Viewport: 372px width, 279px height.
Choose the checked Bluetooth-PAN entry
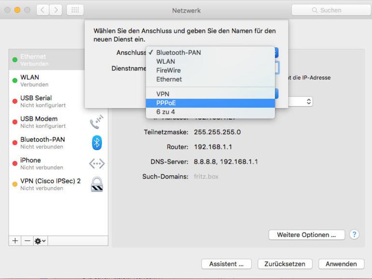(210, 53)
